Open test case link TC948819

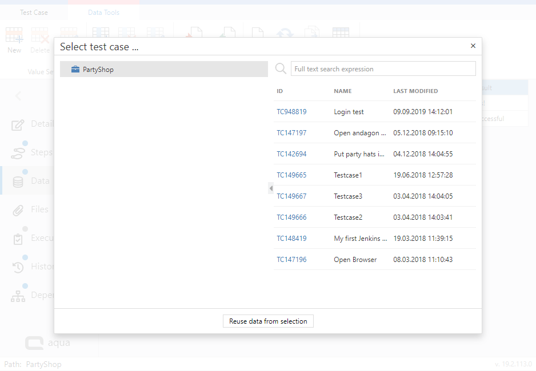pos(291,112)
